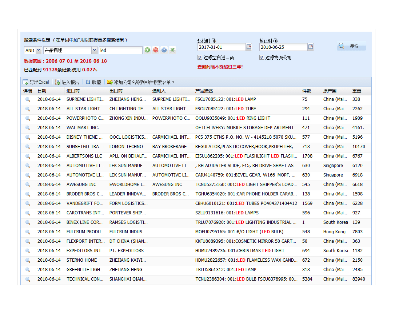The image size is (395, 313).
Task: Sort by 通知人 column header
Action: click(172, 91)
